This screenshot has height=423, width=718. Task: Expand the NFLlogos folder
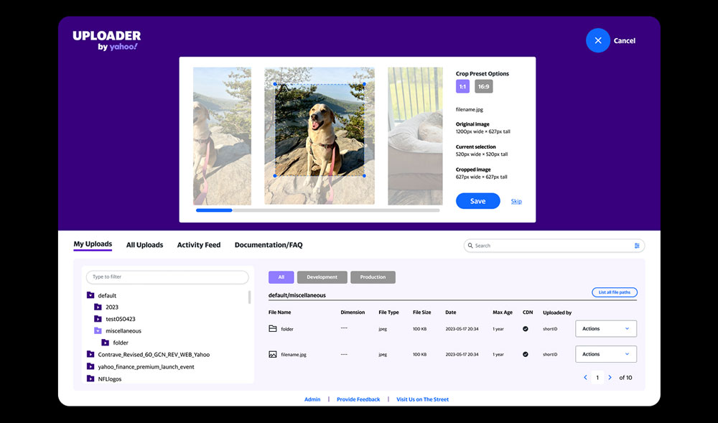[x=90, y=379]
